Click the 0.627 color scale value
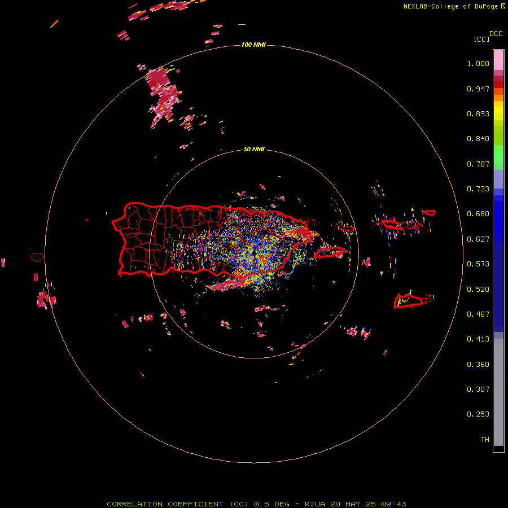 478,239
